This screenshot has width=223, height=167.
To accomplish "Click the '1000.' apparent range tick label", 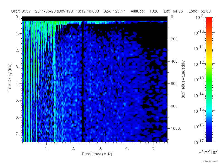I will (x=176, y=128).
